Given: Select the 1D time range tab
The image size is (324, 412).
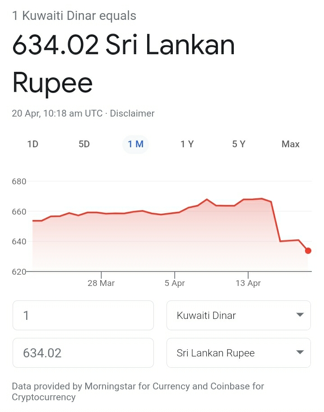Looking at the screenshot, I should [x=33, y=144].
